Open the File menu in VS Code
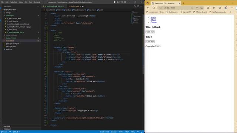Viewport: 237px width, 133px height. (2, 2)
